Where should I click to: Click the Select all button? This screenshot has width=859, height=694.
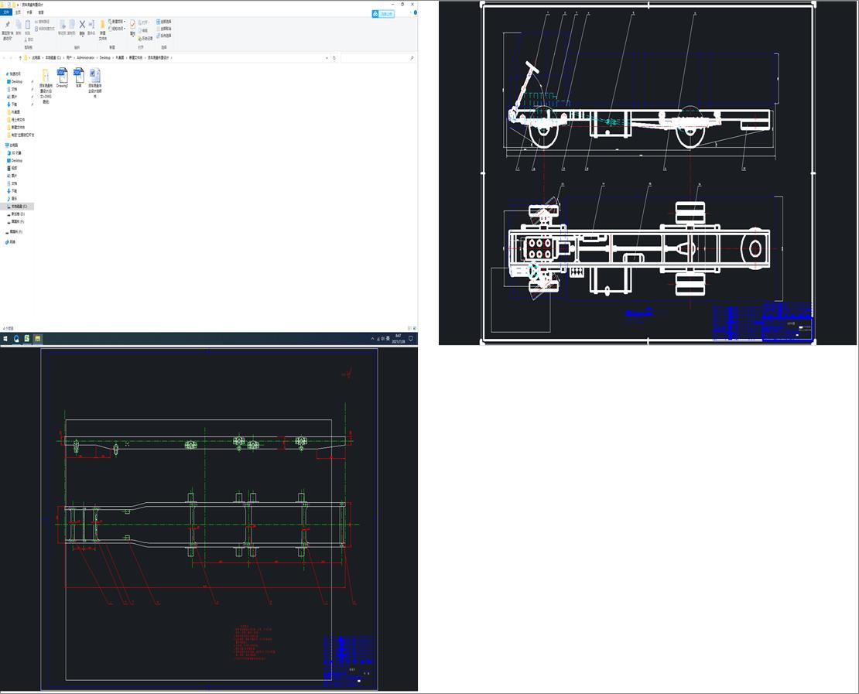(x=164, y=22)
